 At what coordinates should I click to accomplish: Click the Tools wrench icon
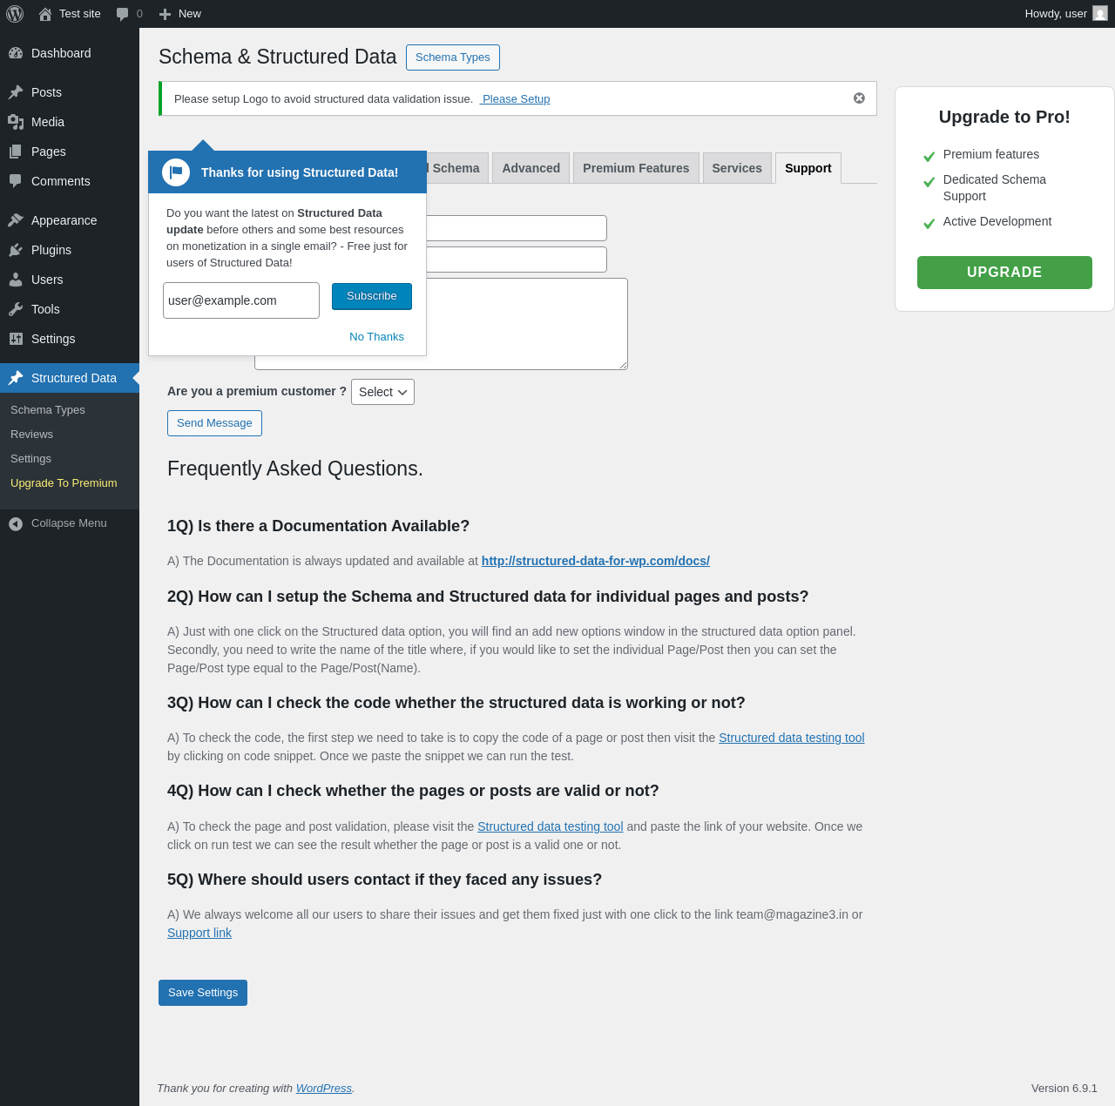[x=16, y=309]
